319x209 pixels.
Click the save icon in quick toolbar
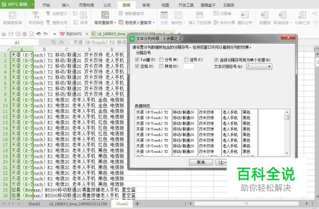tap(11, 34)
